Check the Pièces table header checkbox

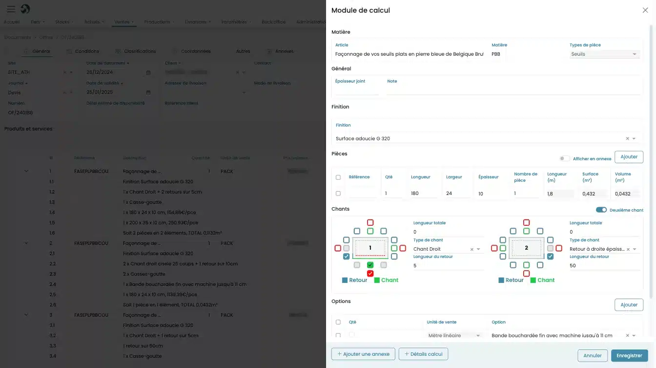click(x=338, y=177)
